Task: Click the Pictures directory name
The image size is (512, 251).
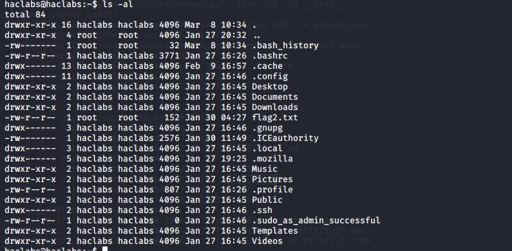Action: pos(272,179)
